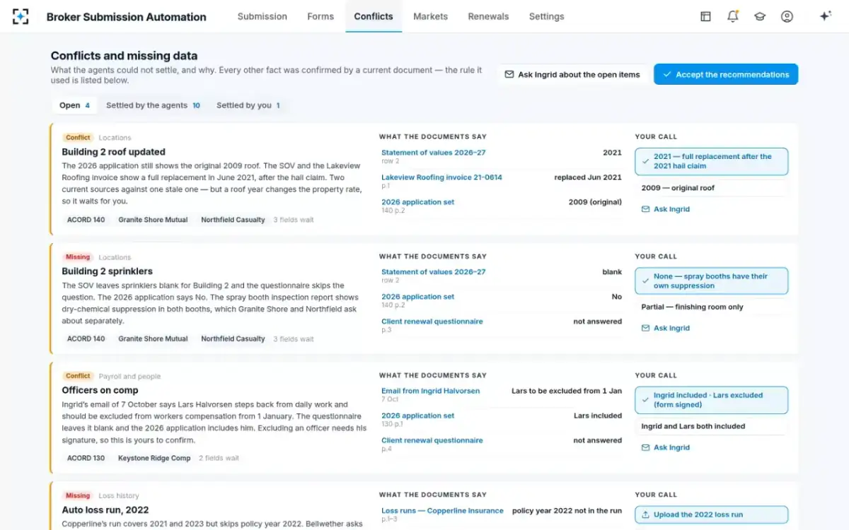Click Granite Shore Mutual tag under sprinklers
849x530 pixels.
click(x=153, y=338)
